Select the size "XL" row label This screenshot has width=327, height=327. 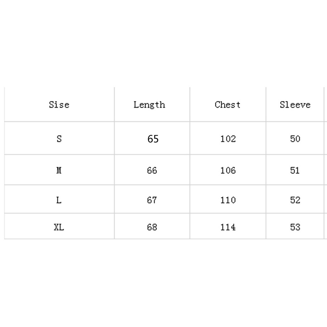[x=59, y=227]
